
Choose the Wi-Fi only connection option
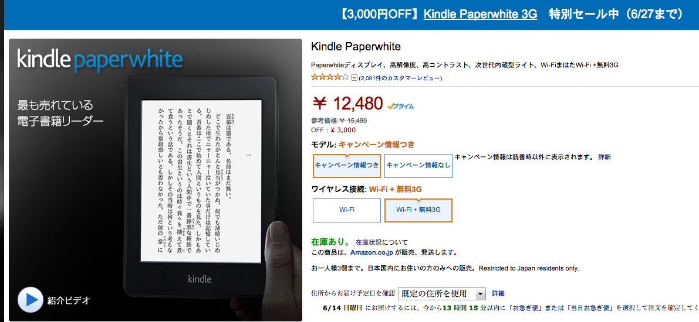347,210
